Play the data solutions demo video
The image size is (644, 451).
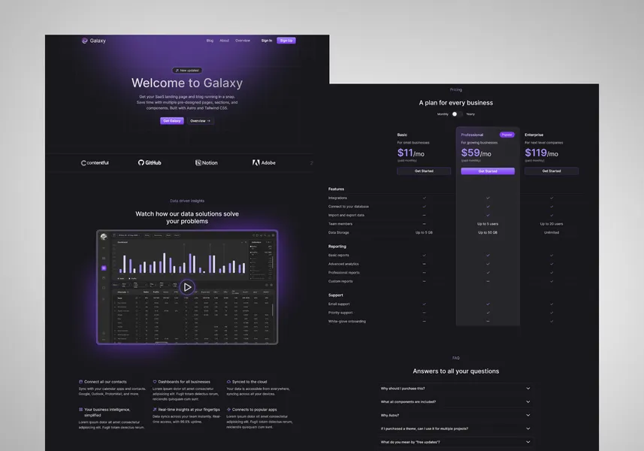186,287
